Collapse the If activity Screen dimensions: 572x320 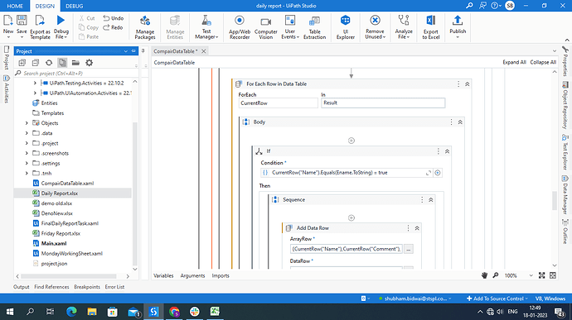tap(447, 151)
